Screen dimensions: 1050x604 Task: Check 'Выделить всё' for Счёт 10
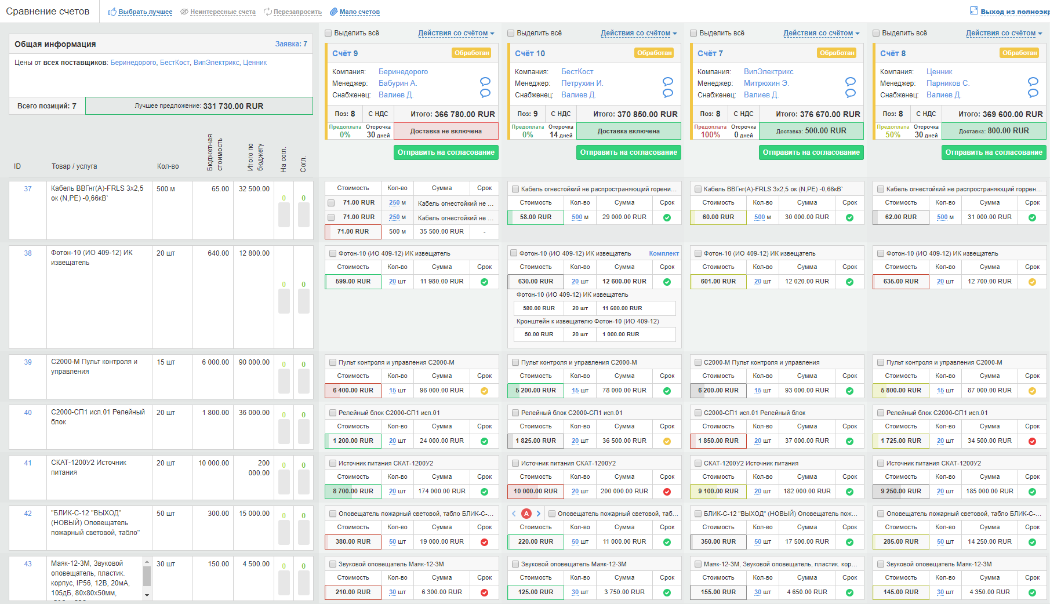(x=511, y=33)
